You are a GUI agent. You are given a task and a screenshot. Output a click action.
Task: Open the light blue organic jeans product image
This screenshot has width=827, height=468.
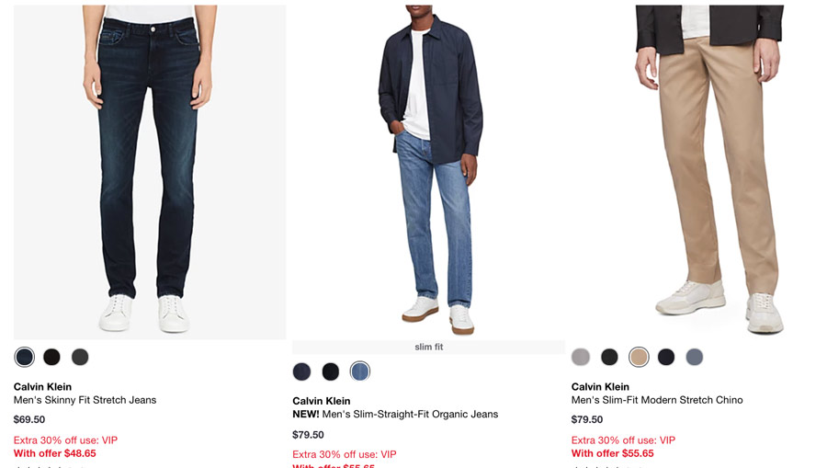coord(428,171)
